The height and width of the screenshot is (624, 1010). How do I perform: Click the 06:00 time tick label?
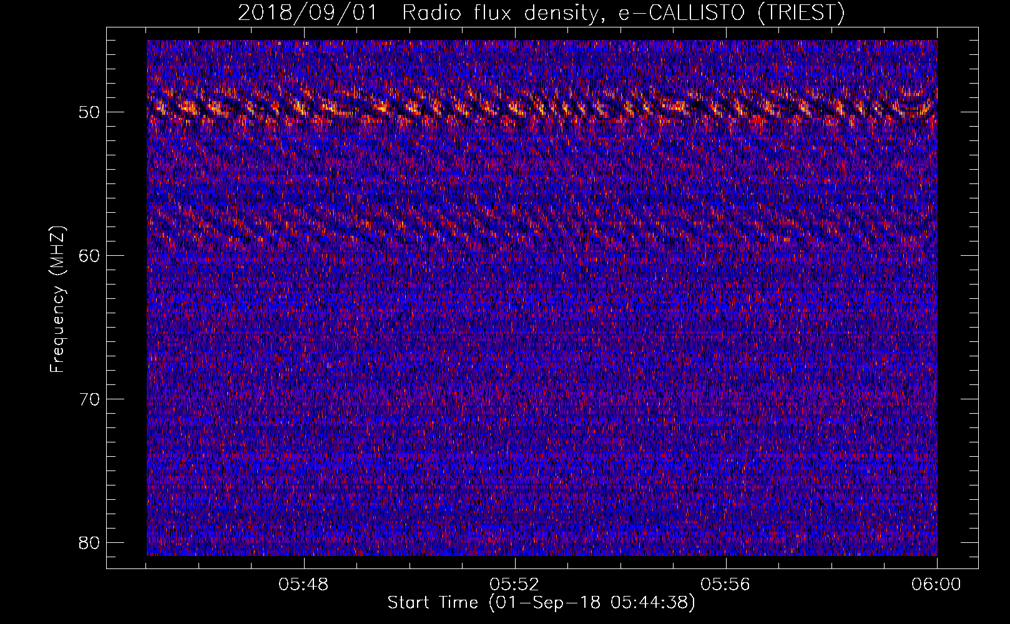tap(936, 585)
